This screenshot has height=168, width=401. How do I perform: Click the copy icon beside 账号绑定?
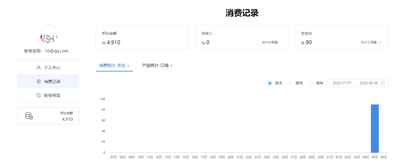39,95
